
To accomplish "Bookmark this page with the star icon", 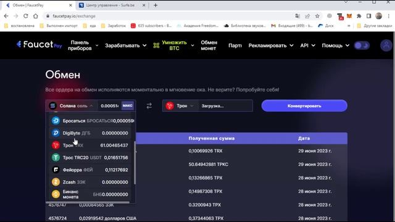I will (317, 16).
